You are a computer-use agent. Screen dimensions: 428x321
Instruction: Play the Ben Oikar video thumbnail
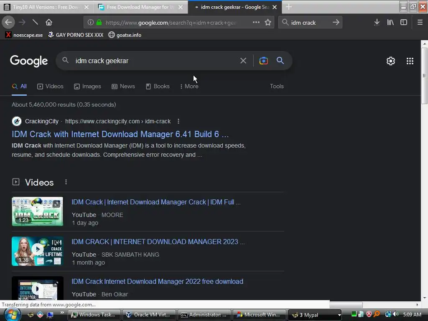click(x=37, y=288)
